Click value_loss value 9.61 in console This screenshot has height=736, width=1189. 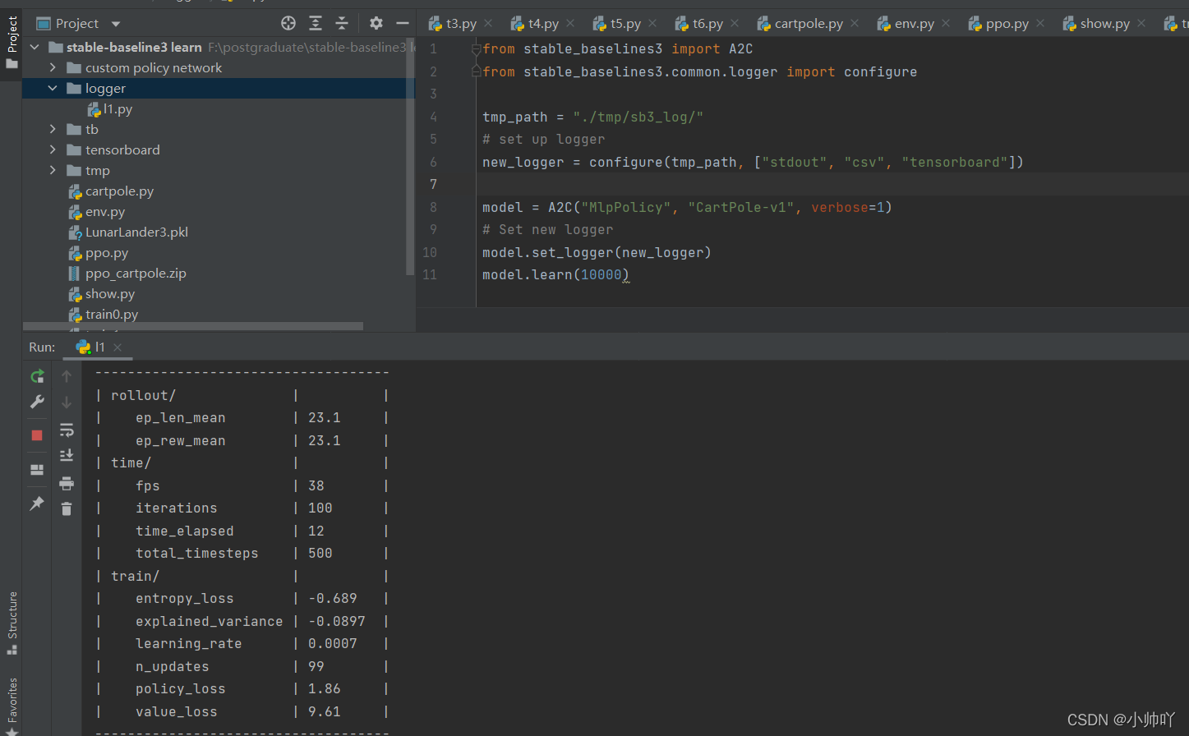[324, 712]
